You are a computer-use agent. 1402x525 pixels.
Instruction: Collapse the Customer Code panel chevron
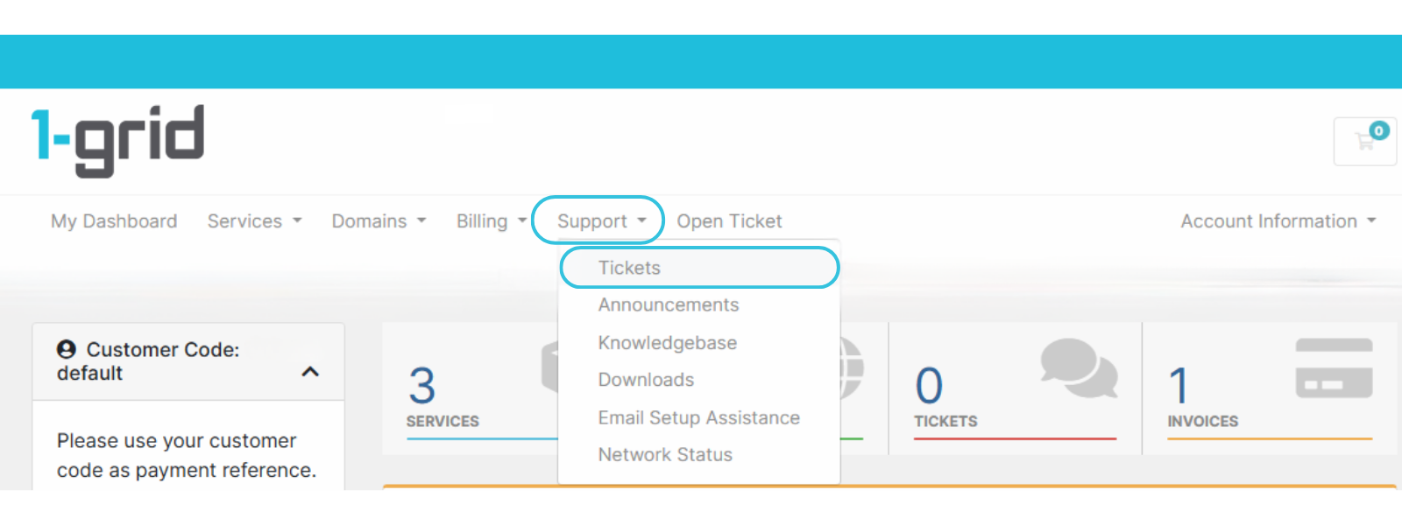click(310, 372)
